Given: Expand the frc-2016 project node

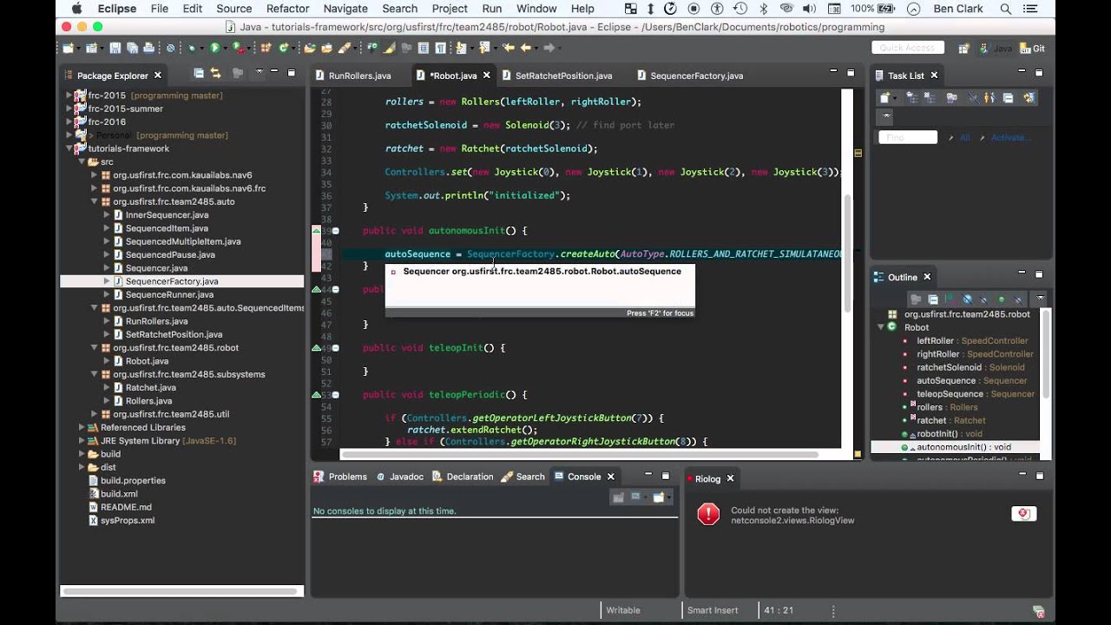Looking at the screenshot, I should click(x=69, y=122).
